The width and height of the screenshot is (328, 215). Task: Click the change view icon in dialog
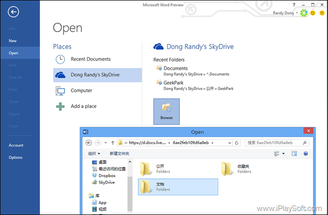pos(277,154)
